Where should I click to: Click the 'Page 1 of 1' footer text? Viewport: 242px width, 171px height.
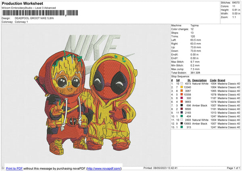click(234, 168)
